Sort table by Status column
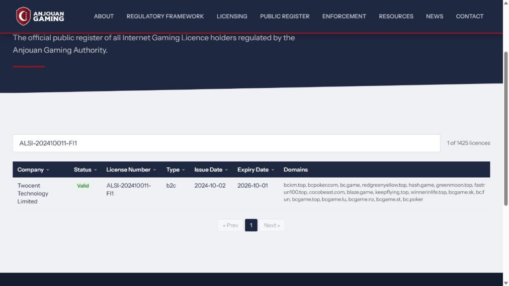509x286 pixels. 85,170
